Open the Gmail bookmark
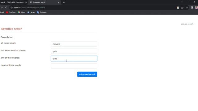 [x=2, y=12]
